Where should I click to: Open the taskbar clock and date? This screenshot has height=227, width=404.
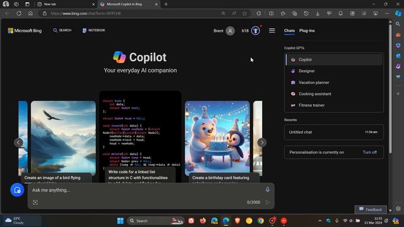pos(373,221)
